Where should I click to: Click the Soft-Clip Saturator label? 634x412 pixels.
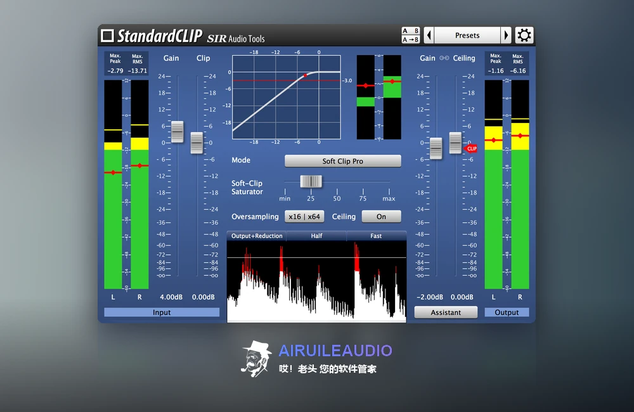[x=247, y=187]
